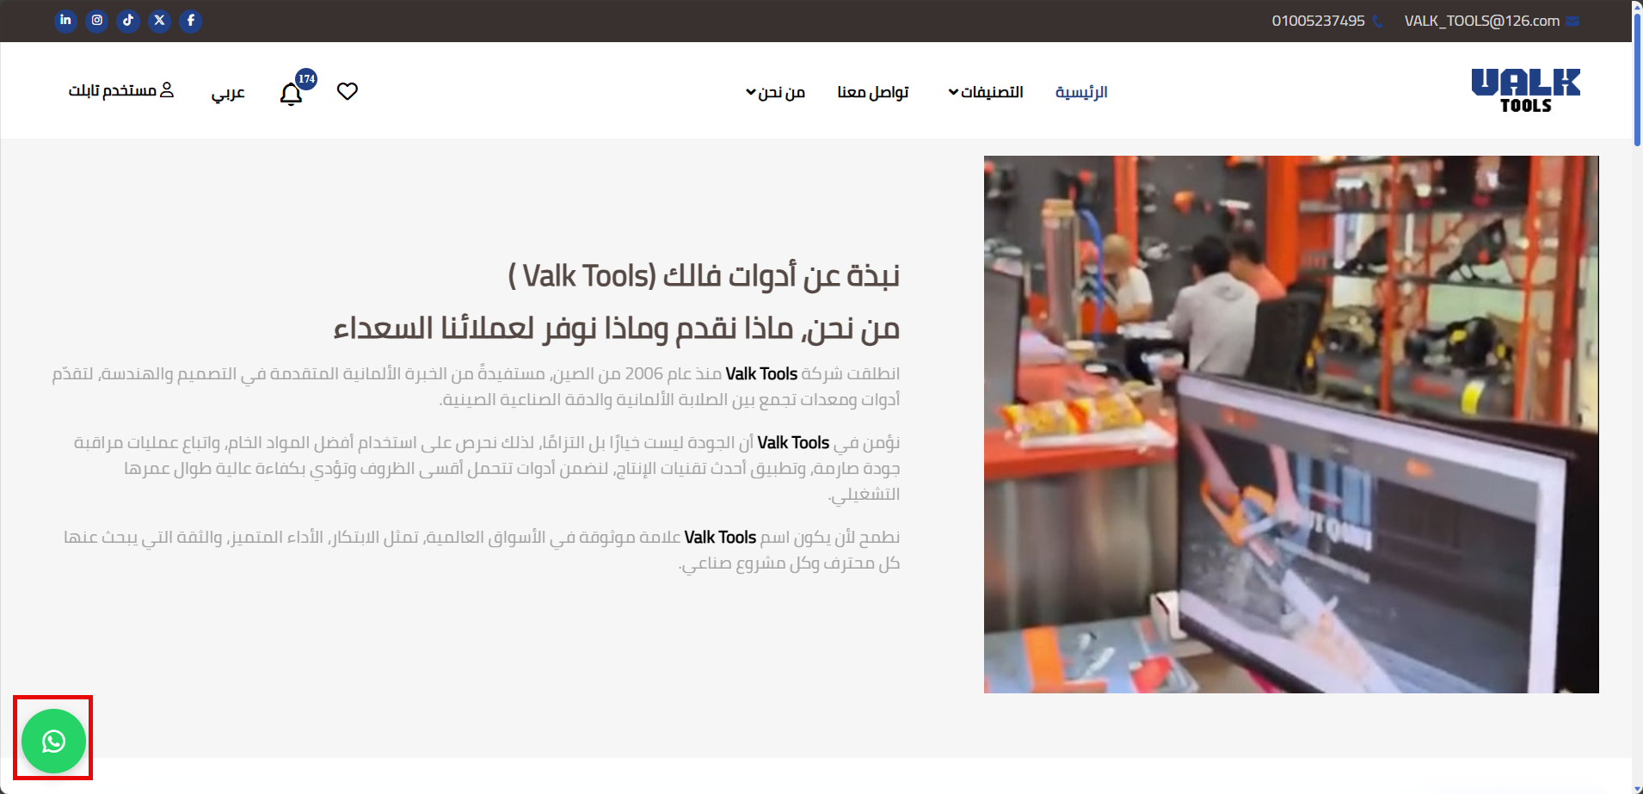Viewport: 1643px width, 794px height.
Task: Open the Facebook social icon
Action: pos(191,21)
